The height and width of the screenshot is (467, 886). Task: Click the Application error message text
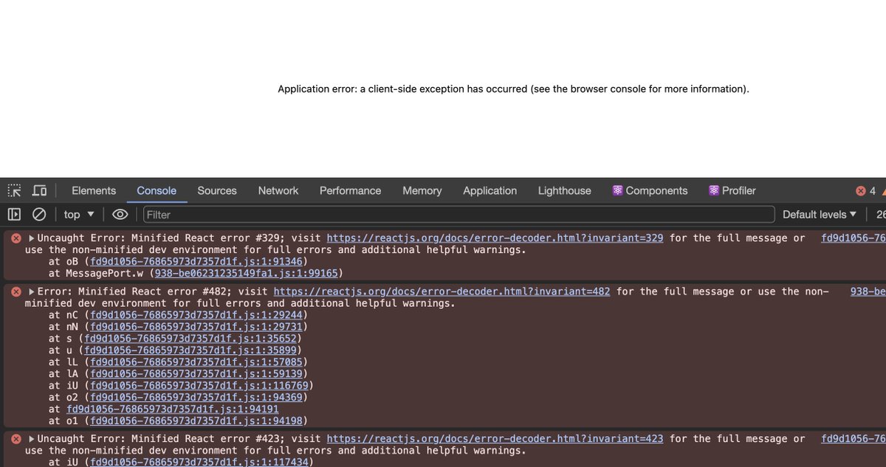point(513,89)
